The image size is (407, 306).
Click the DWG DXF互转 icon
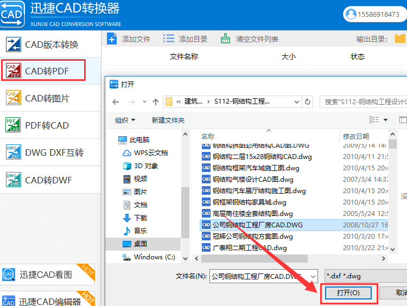click(13, 152)
